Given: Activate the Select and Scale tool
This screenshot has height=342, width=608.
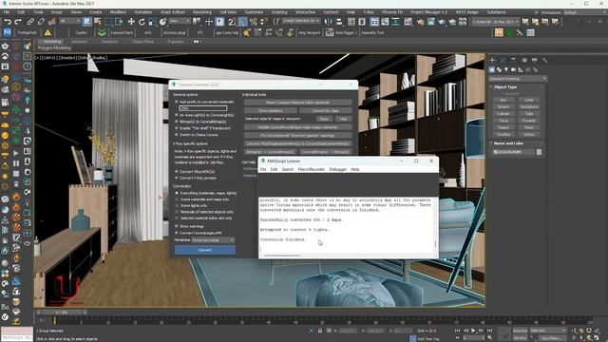Looking at the screenshot, I should point(152,22).
